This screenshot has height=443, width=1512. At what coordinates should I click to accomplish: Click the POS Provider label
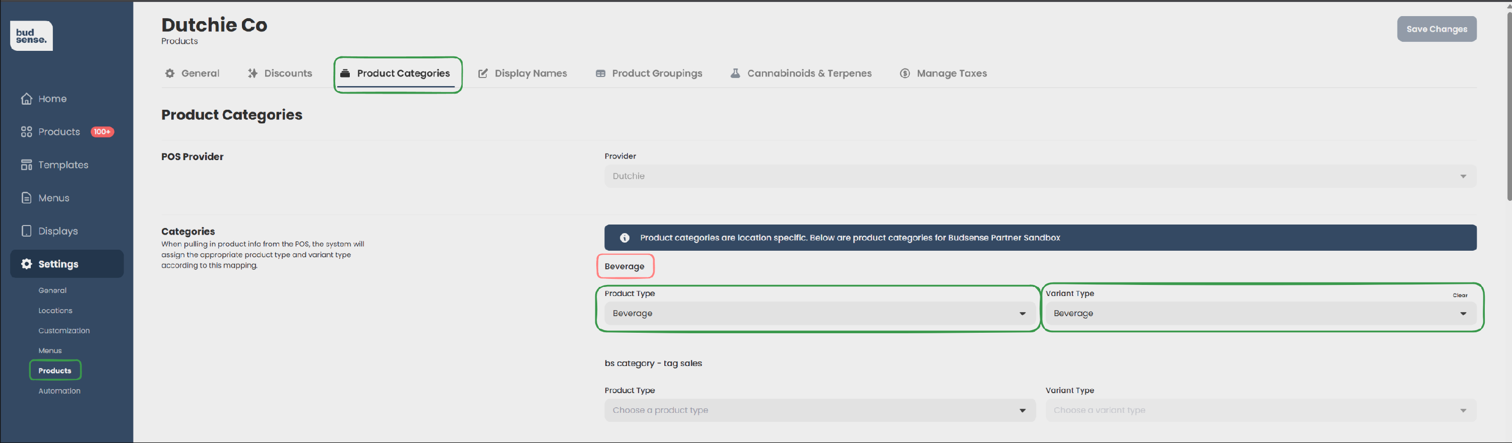(x=193, y=157)
